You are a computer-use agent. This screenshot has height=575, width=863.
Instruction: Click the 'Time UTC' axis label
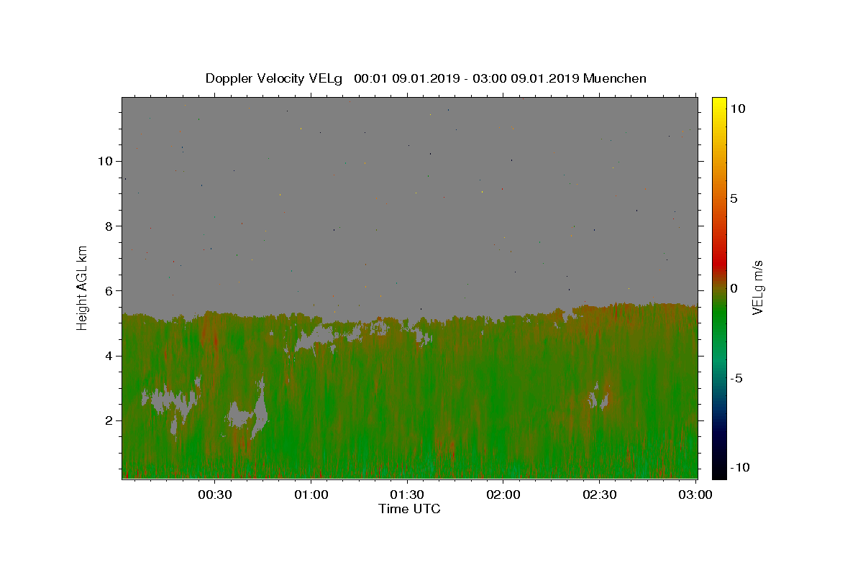pyautogui.click(x=409, y=509)
